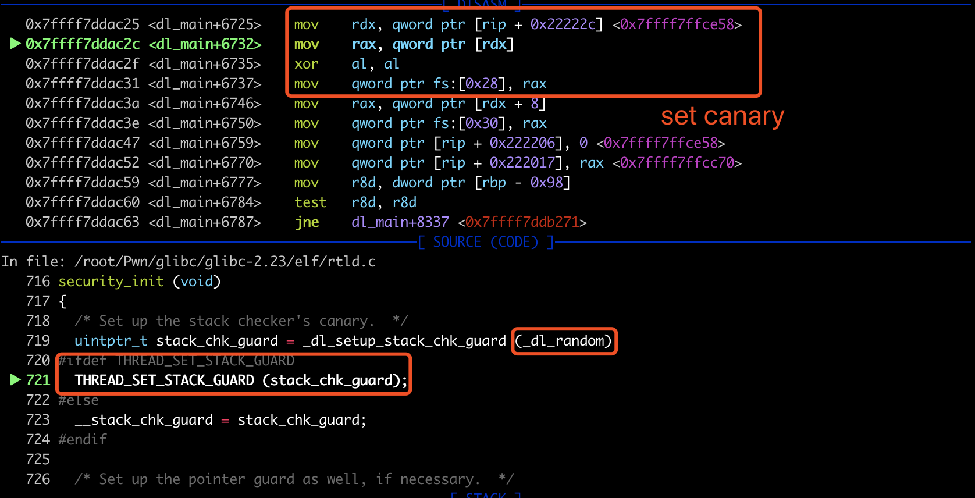
Task: Select first pointer value <0x7ffff7ffce58>
Action: click(677, 24)
